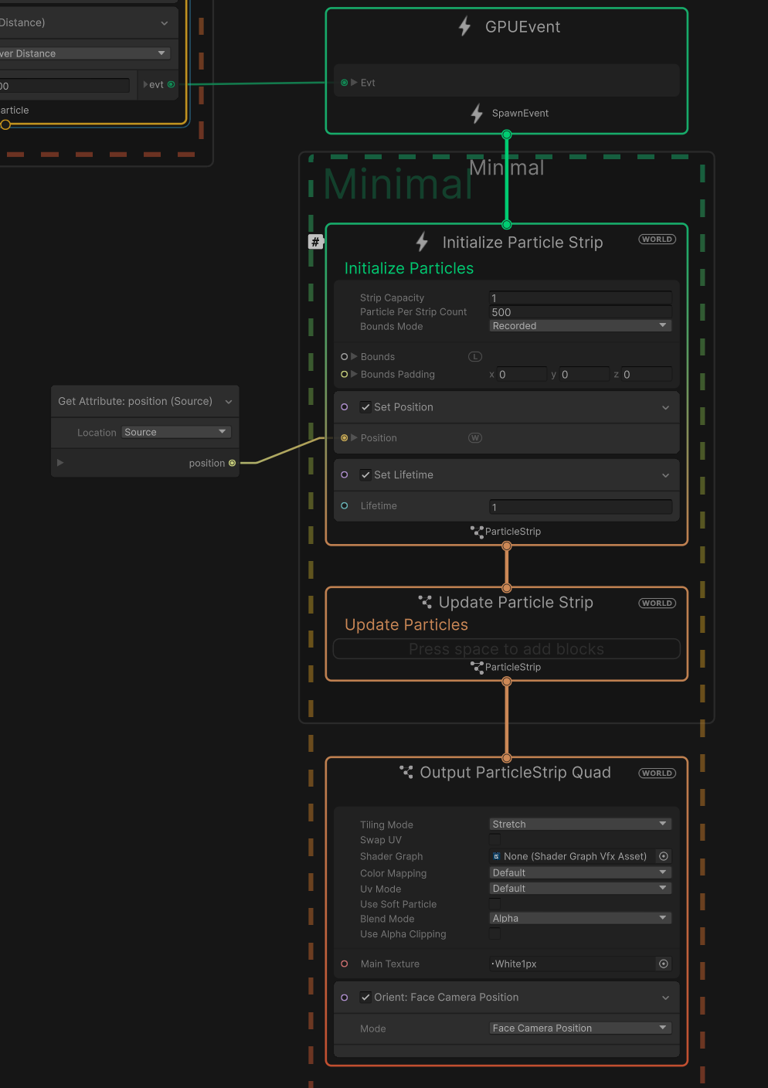Click Initialize context ParticleStrip output icon
768x1088 pixels.
(x=477, y=532)
